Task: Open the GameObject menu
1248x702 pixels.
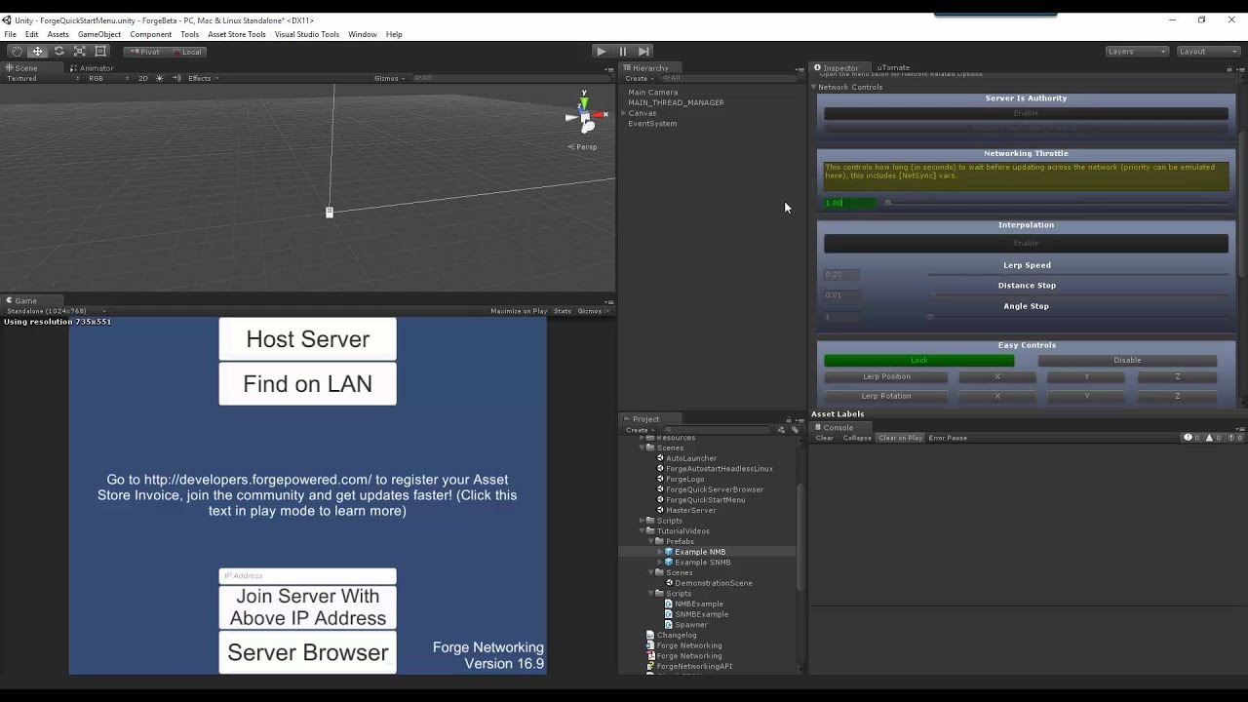Action: pyautogui.click(x=99, y=34)
